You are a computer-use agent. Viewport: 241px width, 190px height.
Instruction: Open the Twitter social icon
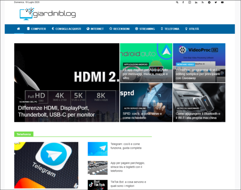216,2
